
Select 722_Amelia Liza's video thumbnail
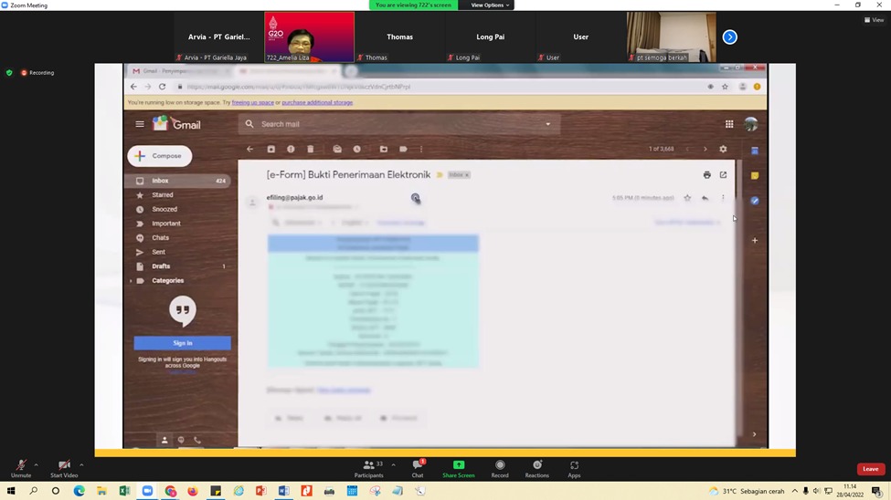tap(309, 36)
